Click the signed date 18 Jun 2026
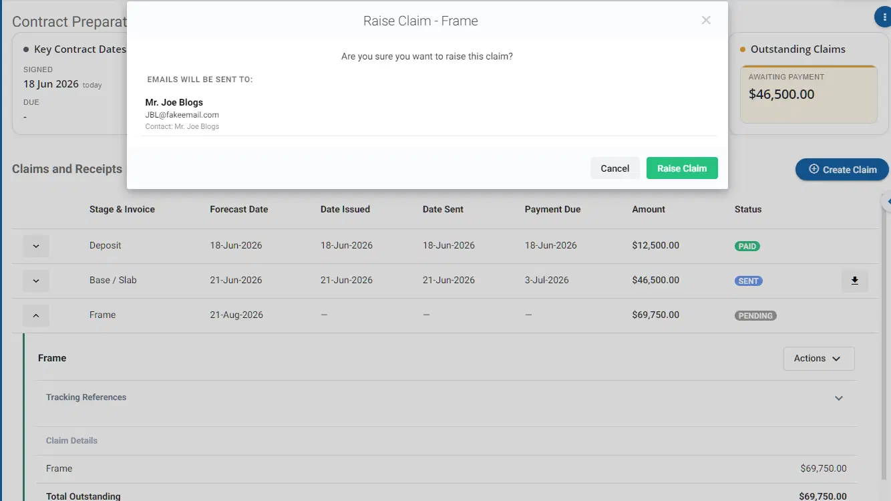891x501 pixels. 51,84
